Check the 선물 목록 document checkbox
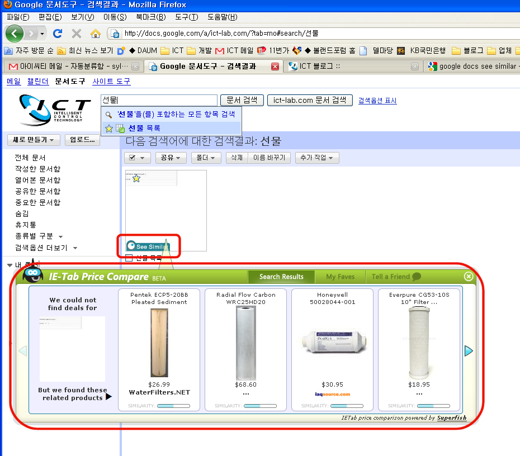The image size is (520, 456). coord(129,258)
